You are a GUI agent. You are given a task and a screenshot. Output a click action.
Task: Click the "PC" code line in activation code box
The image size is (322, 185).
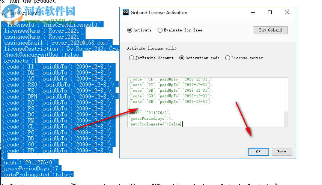(x=171, y=85)
